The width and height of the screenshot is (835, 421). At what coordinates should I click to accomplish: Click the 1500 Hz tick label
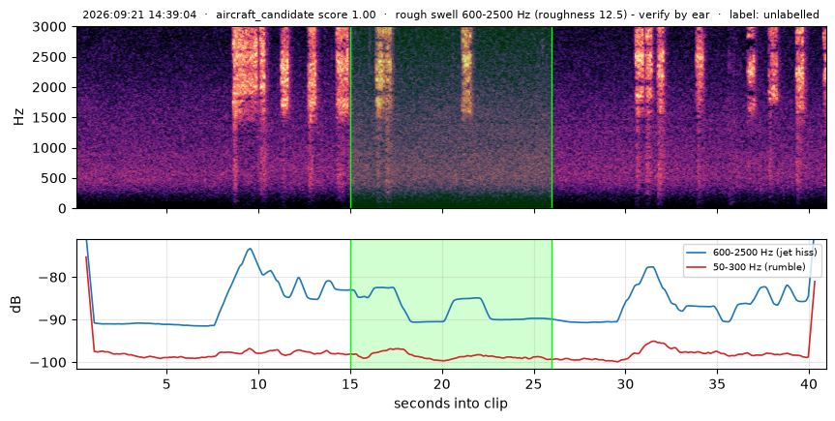coord(50,118)
